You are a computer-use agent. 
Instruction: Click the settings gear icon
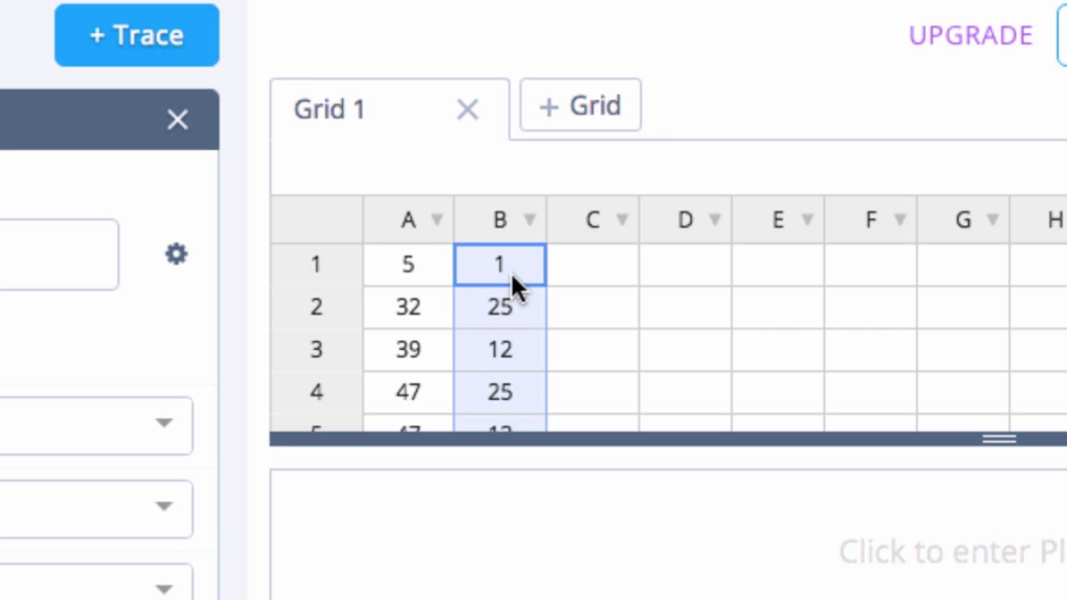[x=176, y=254]
